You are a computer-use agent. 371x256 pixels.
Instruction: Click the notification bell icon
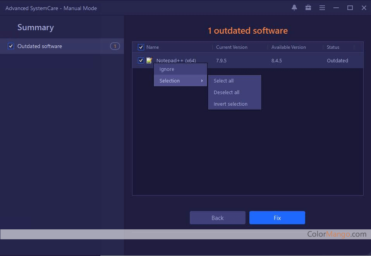(294, 8)
